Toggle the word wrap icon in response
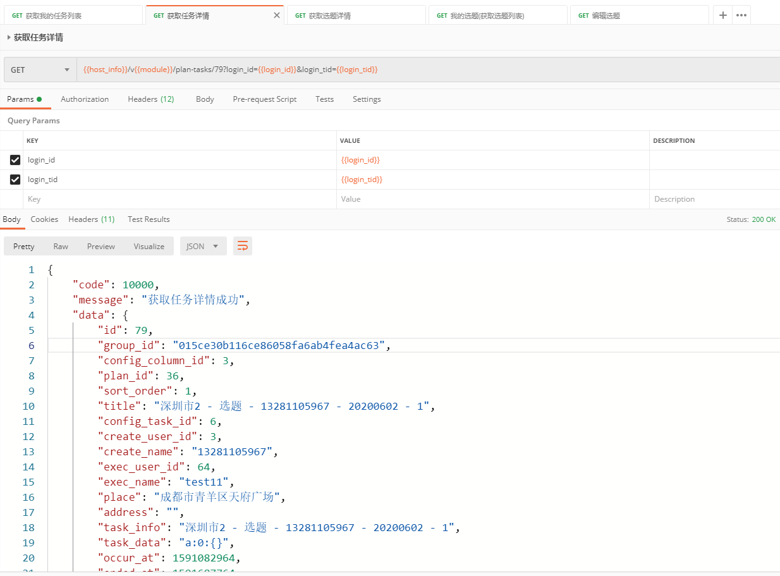Image resolution: width=780 pixels, height=576 pixels. [243, 246]
